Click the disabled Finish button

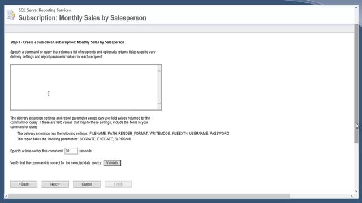(118, 184)
